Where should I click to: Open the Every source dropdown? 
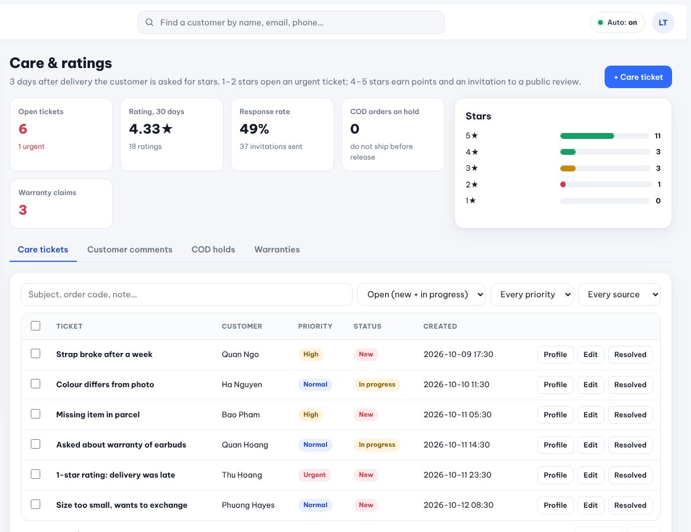tap(619, 294)
